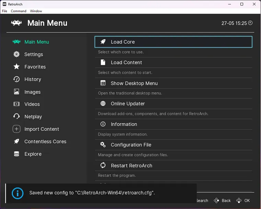Switch to the Images sidebar label

pyautogui.click(x=33, y=92)
